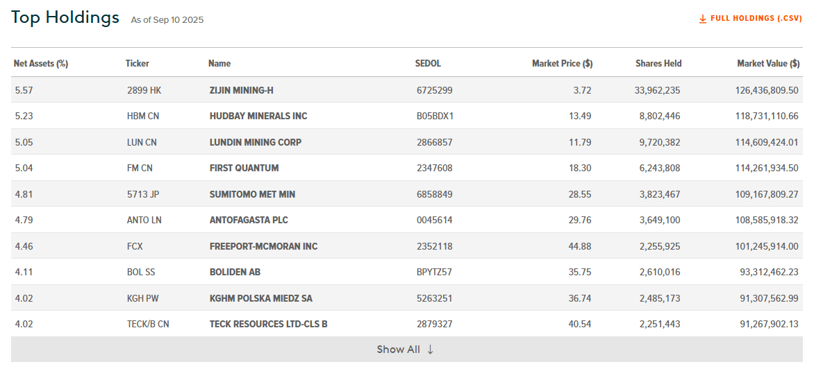814x371 pixels.
Task: Click SEDOL value 2352118
Action: coord(435,246)
